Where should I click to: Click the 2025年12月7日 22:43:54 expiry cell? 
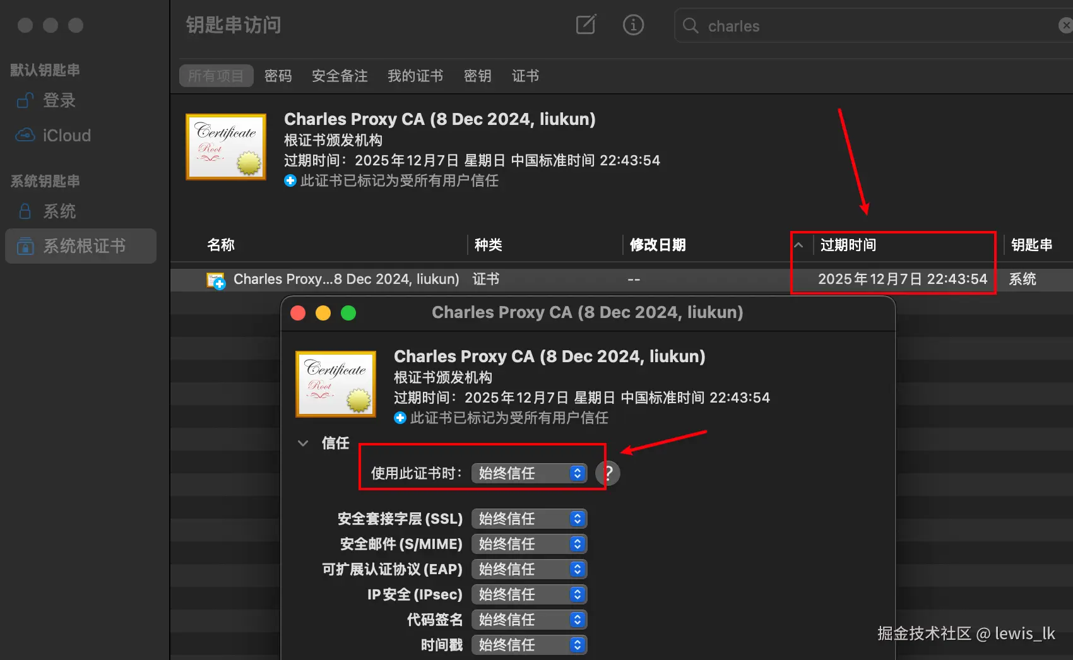click(903, 280)
